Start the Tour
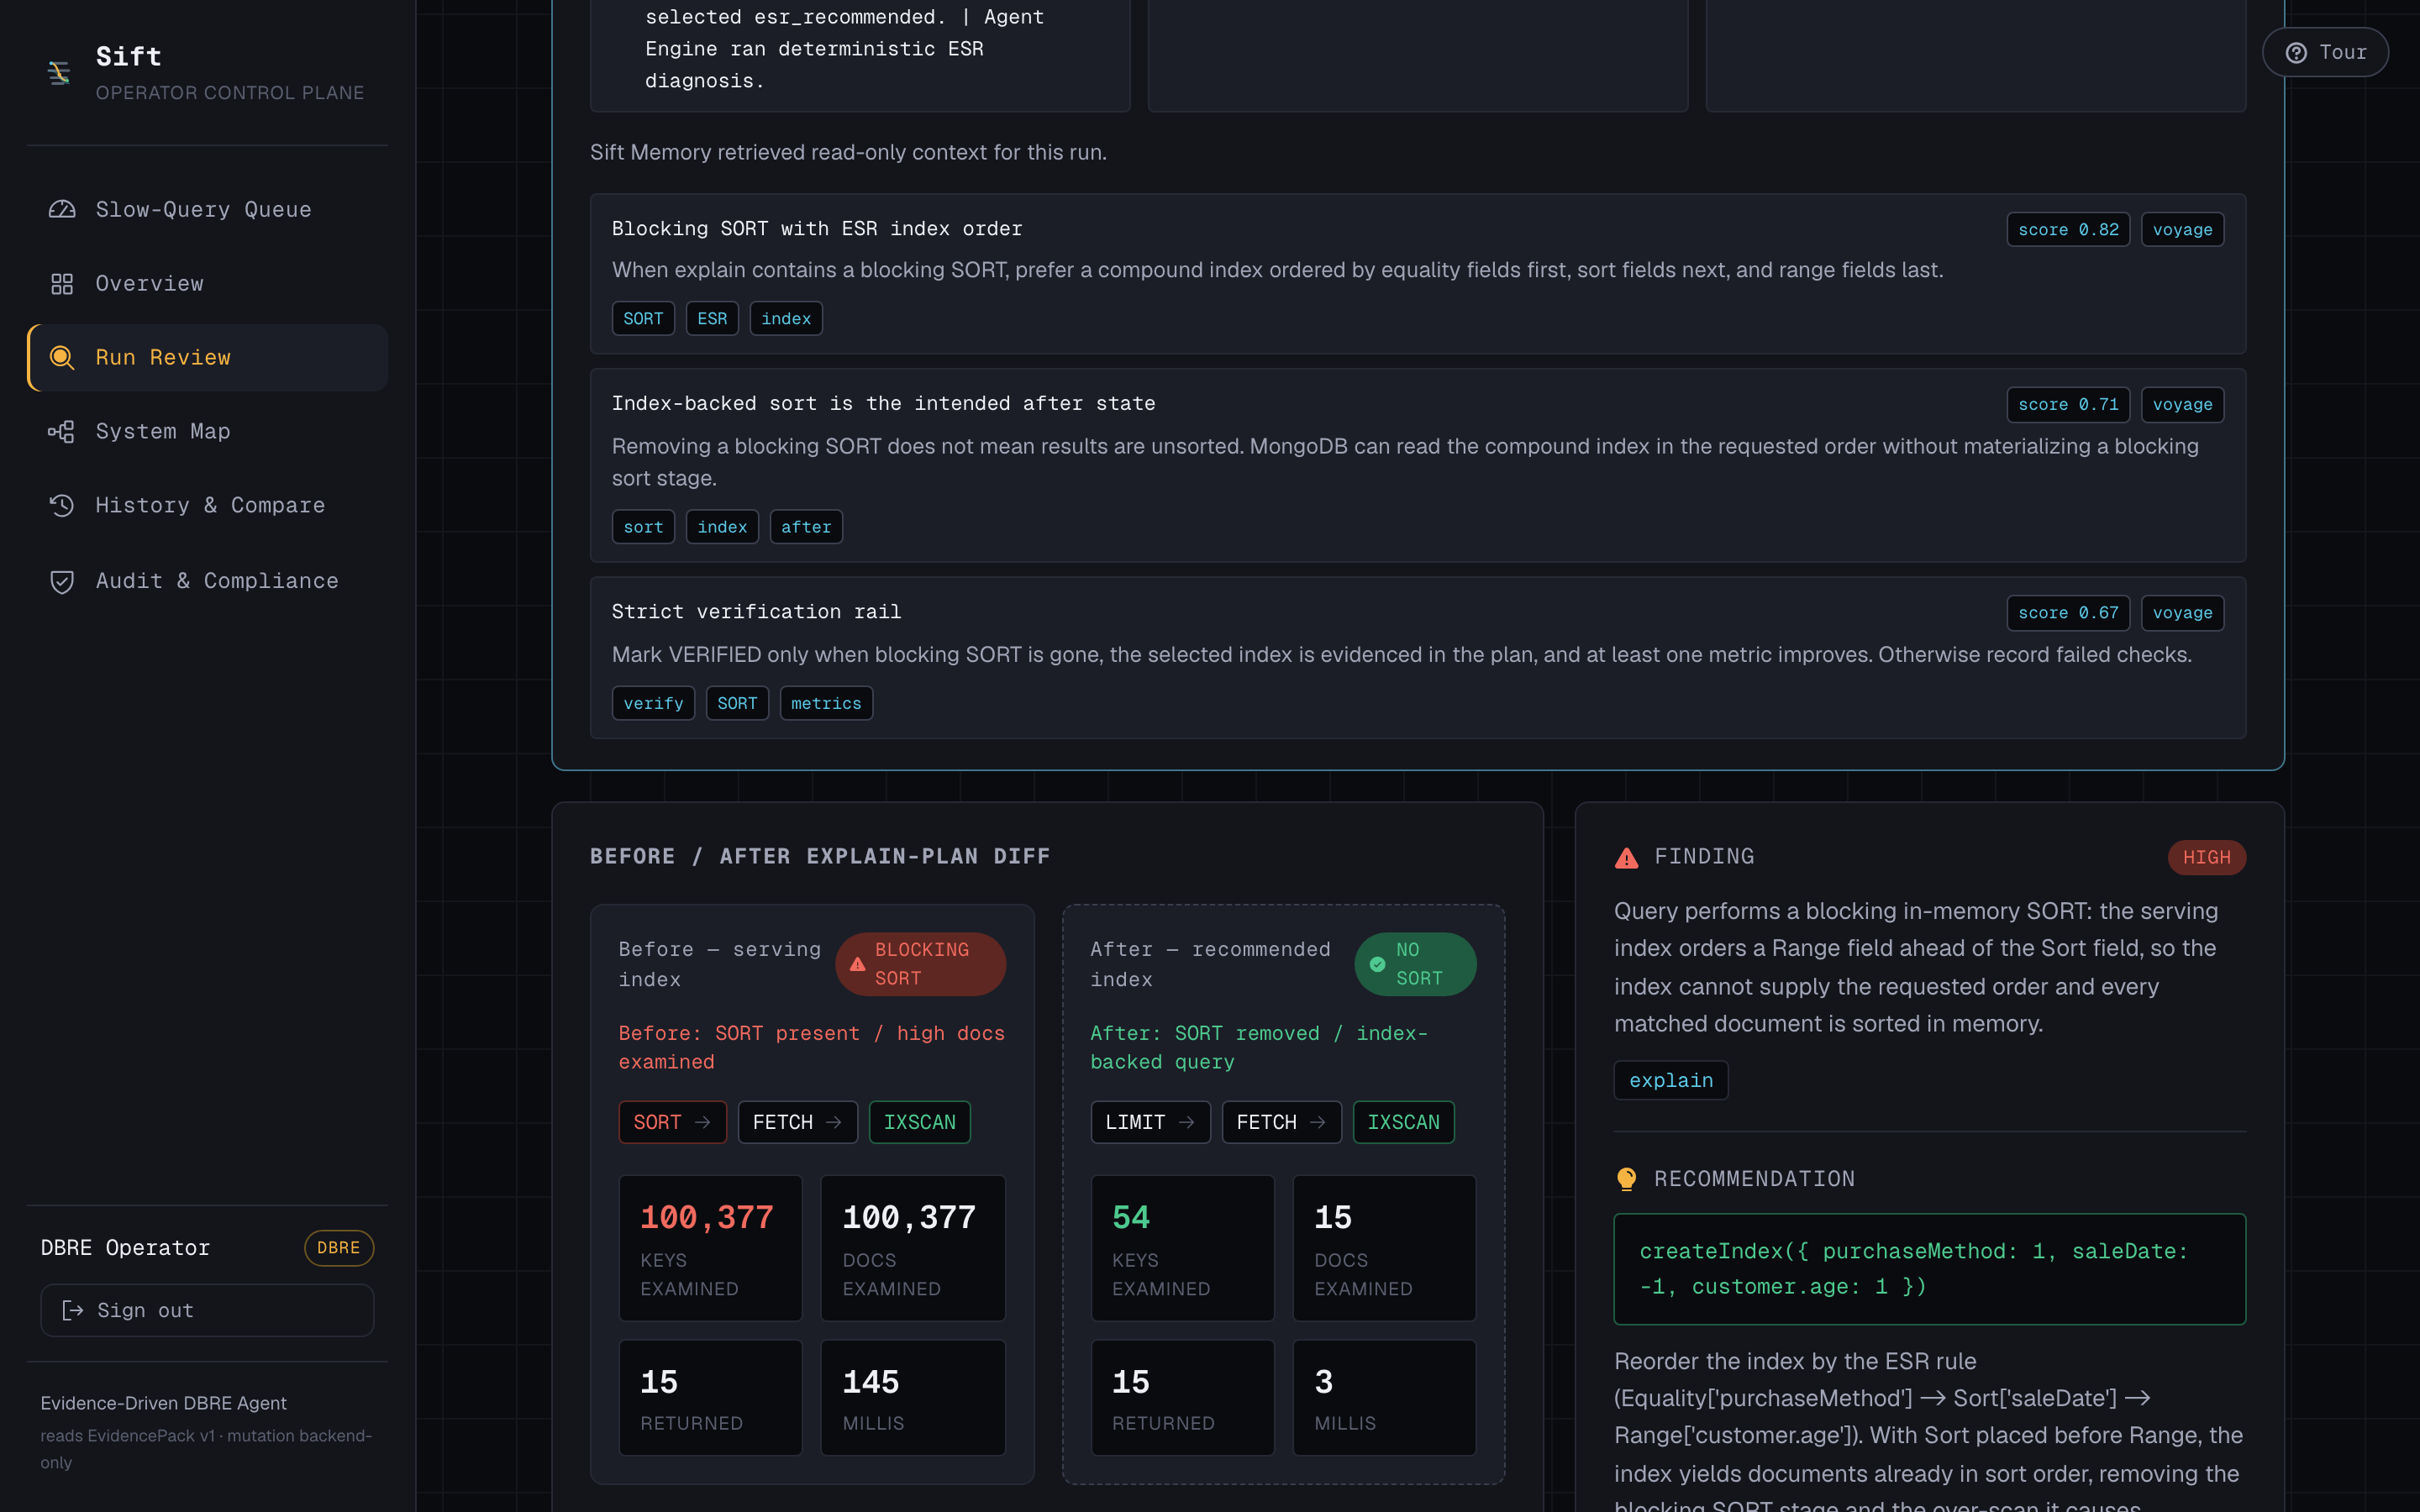The width and height of the screenshot is (2420, 1512). pyautogui.click(x=2326, y=52)
